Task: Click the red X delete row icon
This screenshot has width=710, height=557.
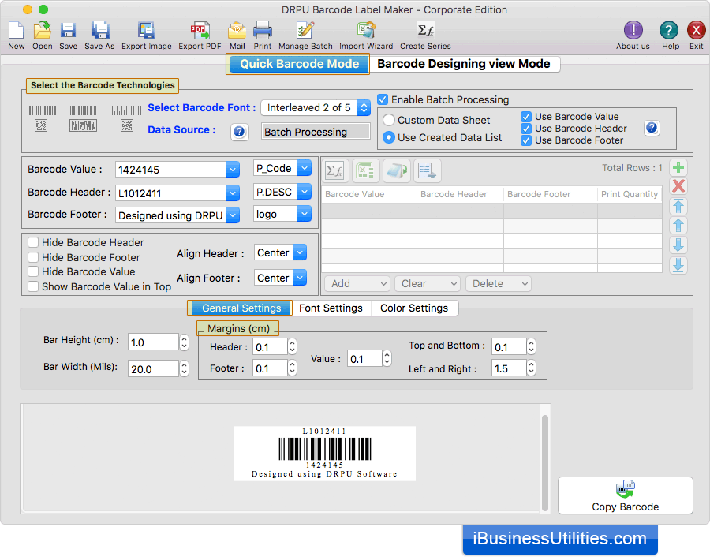Action: [x=678, y=185]
